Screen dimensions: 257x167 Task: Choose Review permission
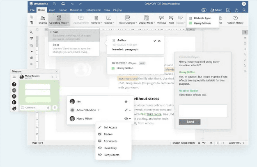113,134
